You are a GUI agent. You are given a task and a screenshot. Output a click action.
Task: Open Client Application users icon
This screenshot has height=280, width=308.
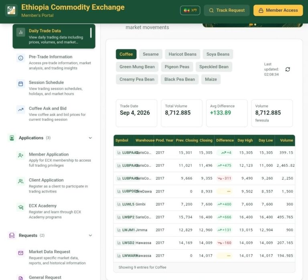pyautogui.click(x=20, y=181)
